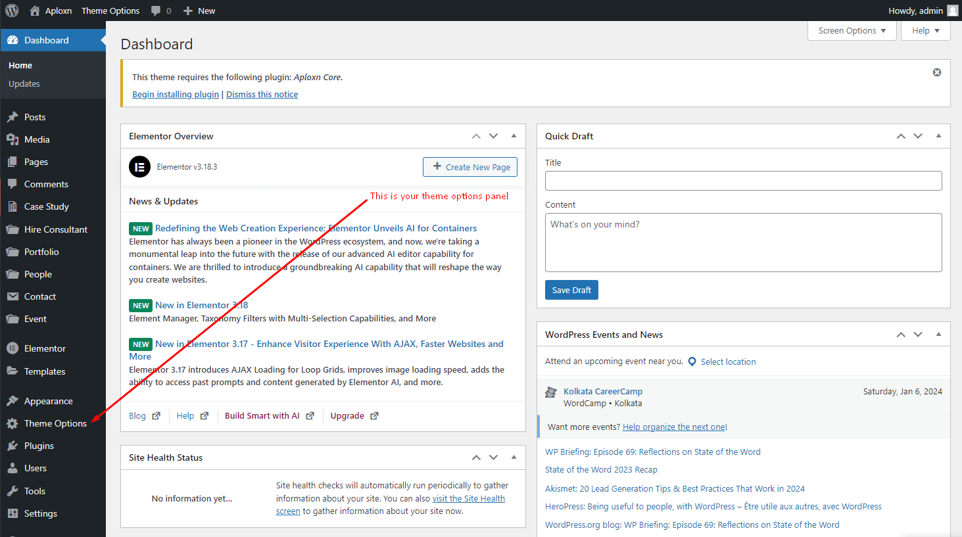962x537 pixels.
Task: Click the Quick Draft Title input field
Action: pyautogui.click(x=743, y=181)
